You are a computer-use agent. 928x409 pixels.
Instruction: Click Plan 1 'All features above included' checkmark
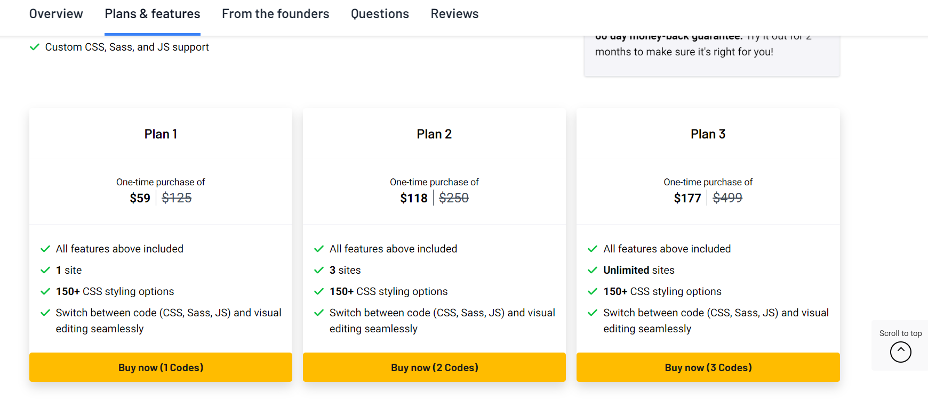(45, 249)
